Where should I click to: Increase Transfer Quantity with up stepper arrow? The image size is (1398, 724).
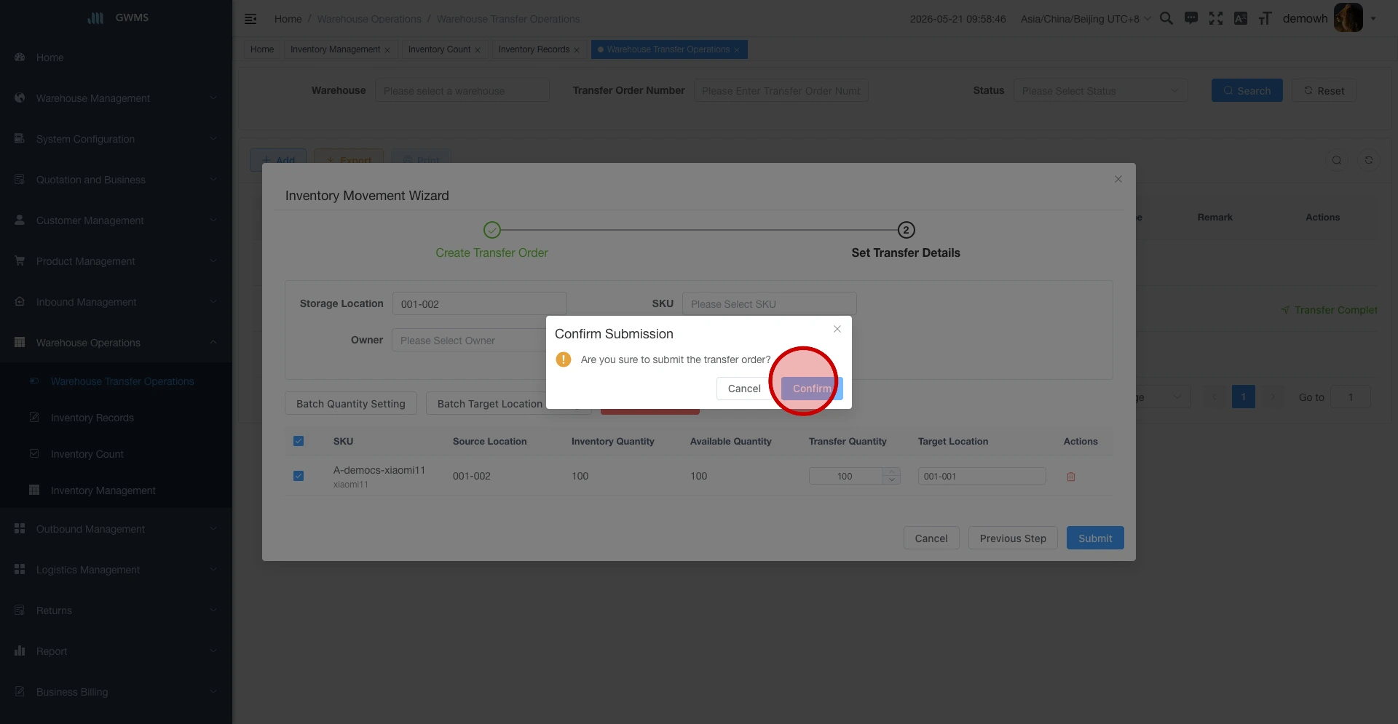(892, 472)
